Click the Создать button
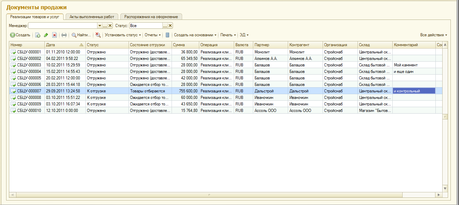Screen dimensions: 459x205 pyautogui.click(x=20, y=35)
